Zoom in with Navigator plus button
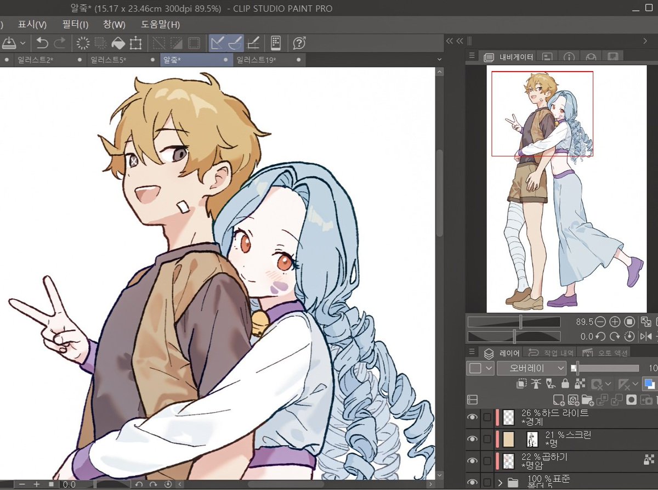The image size is (658, 490). (615, 322)
